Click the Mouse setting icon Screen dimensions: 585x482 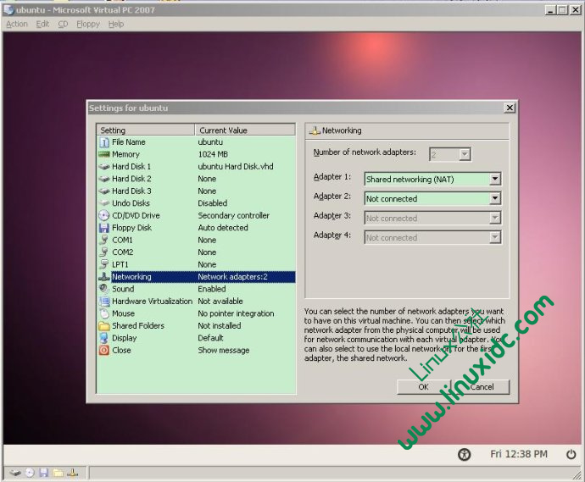click(104, 313)
